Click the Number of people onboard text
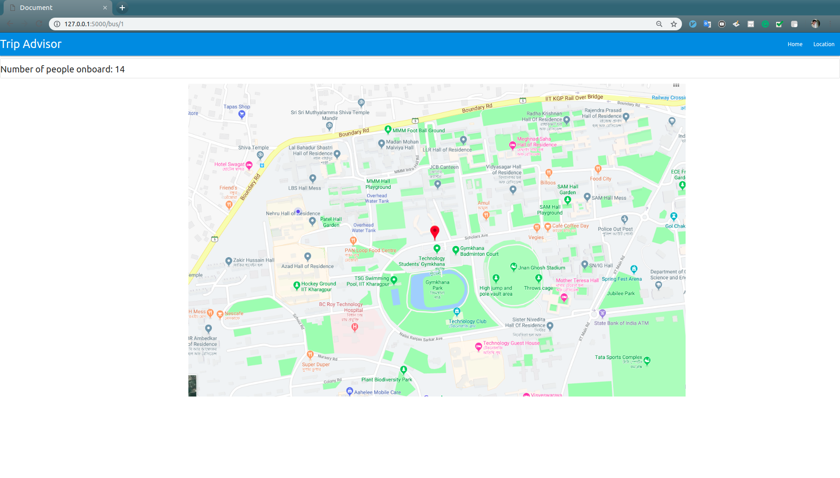Screen dimensions: 840x478 62,69
